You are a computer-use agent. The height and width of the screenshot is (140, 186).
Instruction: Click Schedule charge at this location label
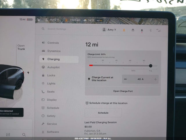108,103
